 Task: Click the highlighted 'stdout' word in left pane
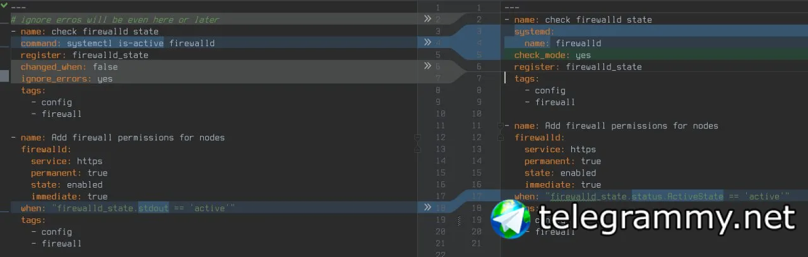pyautogui.click(x=153, y=208)
